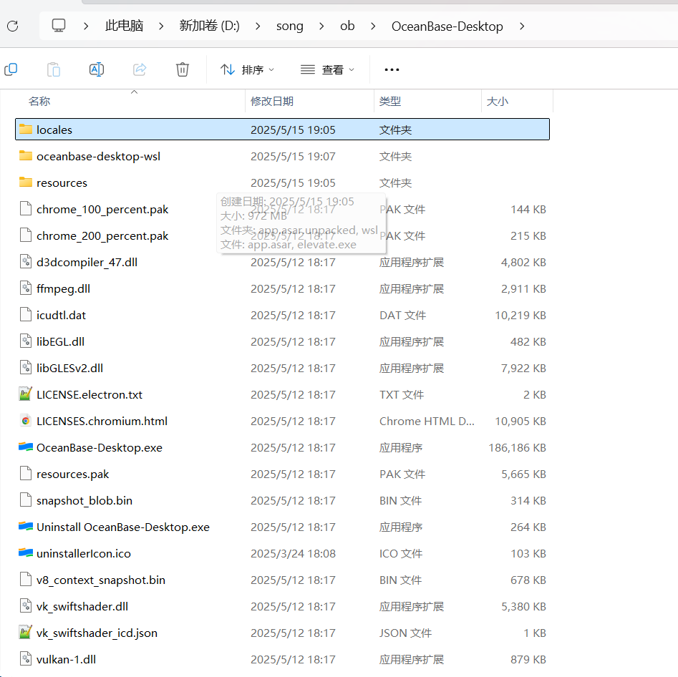The width and height of the screenshot is (678, 677).
Task: Select the resources folder icon
Action: (26, 182)
